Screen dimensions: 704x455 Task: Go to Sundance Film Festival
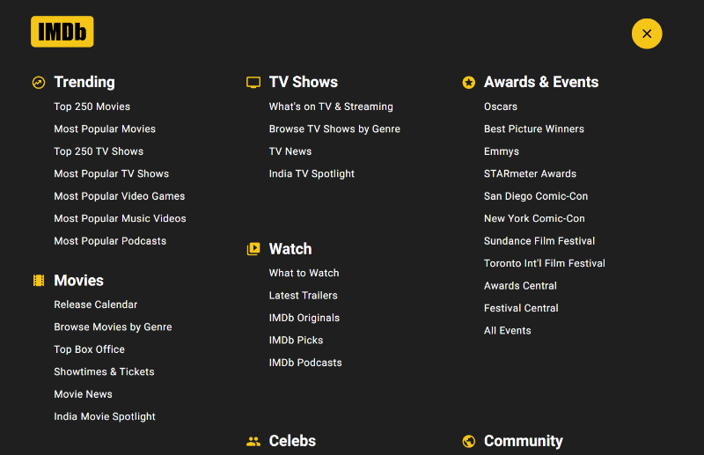(539, 241)
